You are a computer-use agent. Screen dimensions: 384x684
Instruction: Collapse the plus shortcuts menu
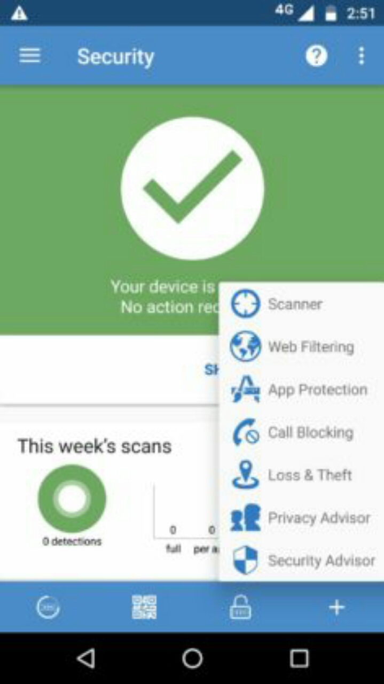click(336, 607)
